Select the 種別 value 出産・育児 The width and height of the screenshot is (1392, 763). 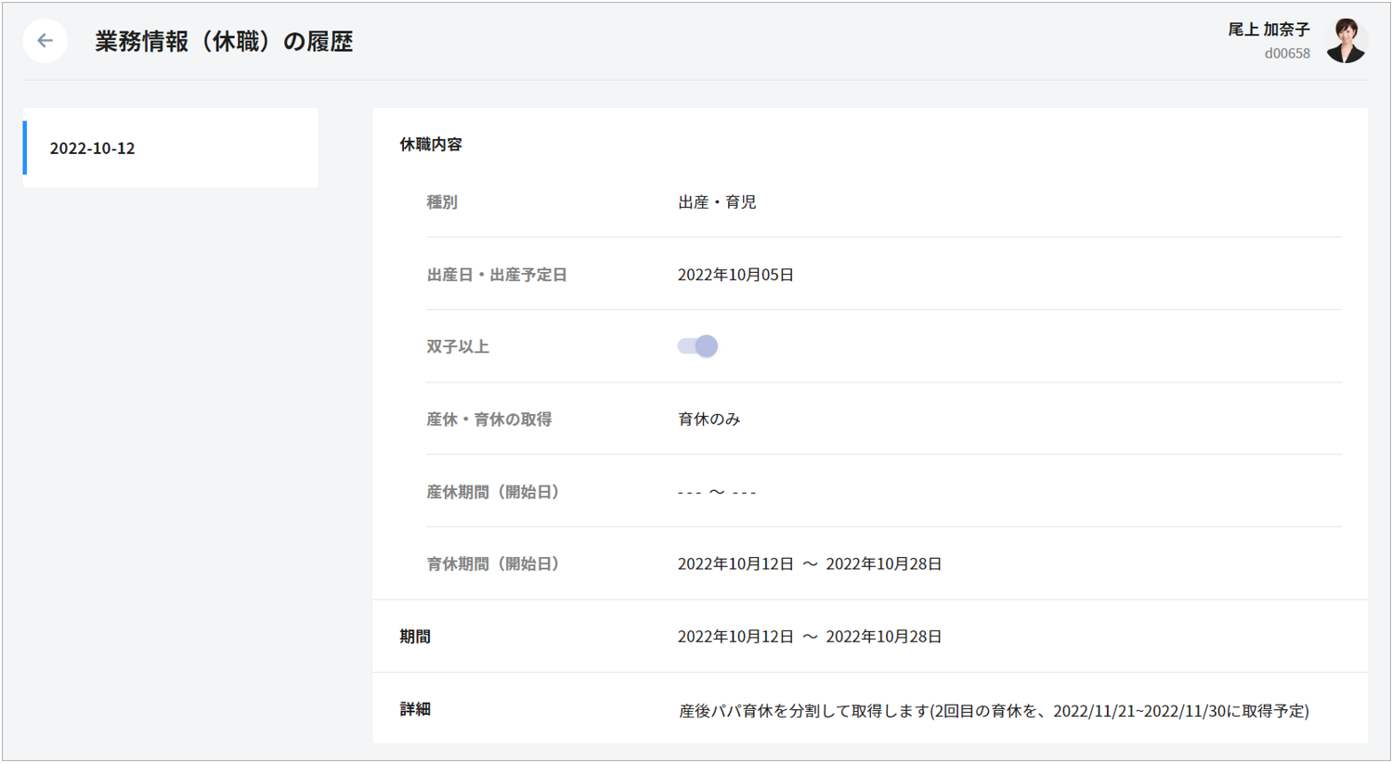[717, 202]
